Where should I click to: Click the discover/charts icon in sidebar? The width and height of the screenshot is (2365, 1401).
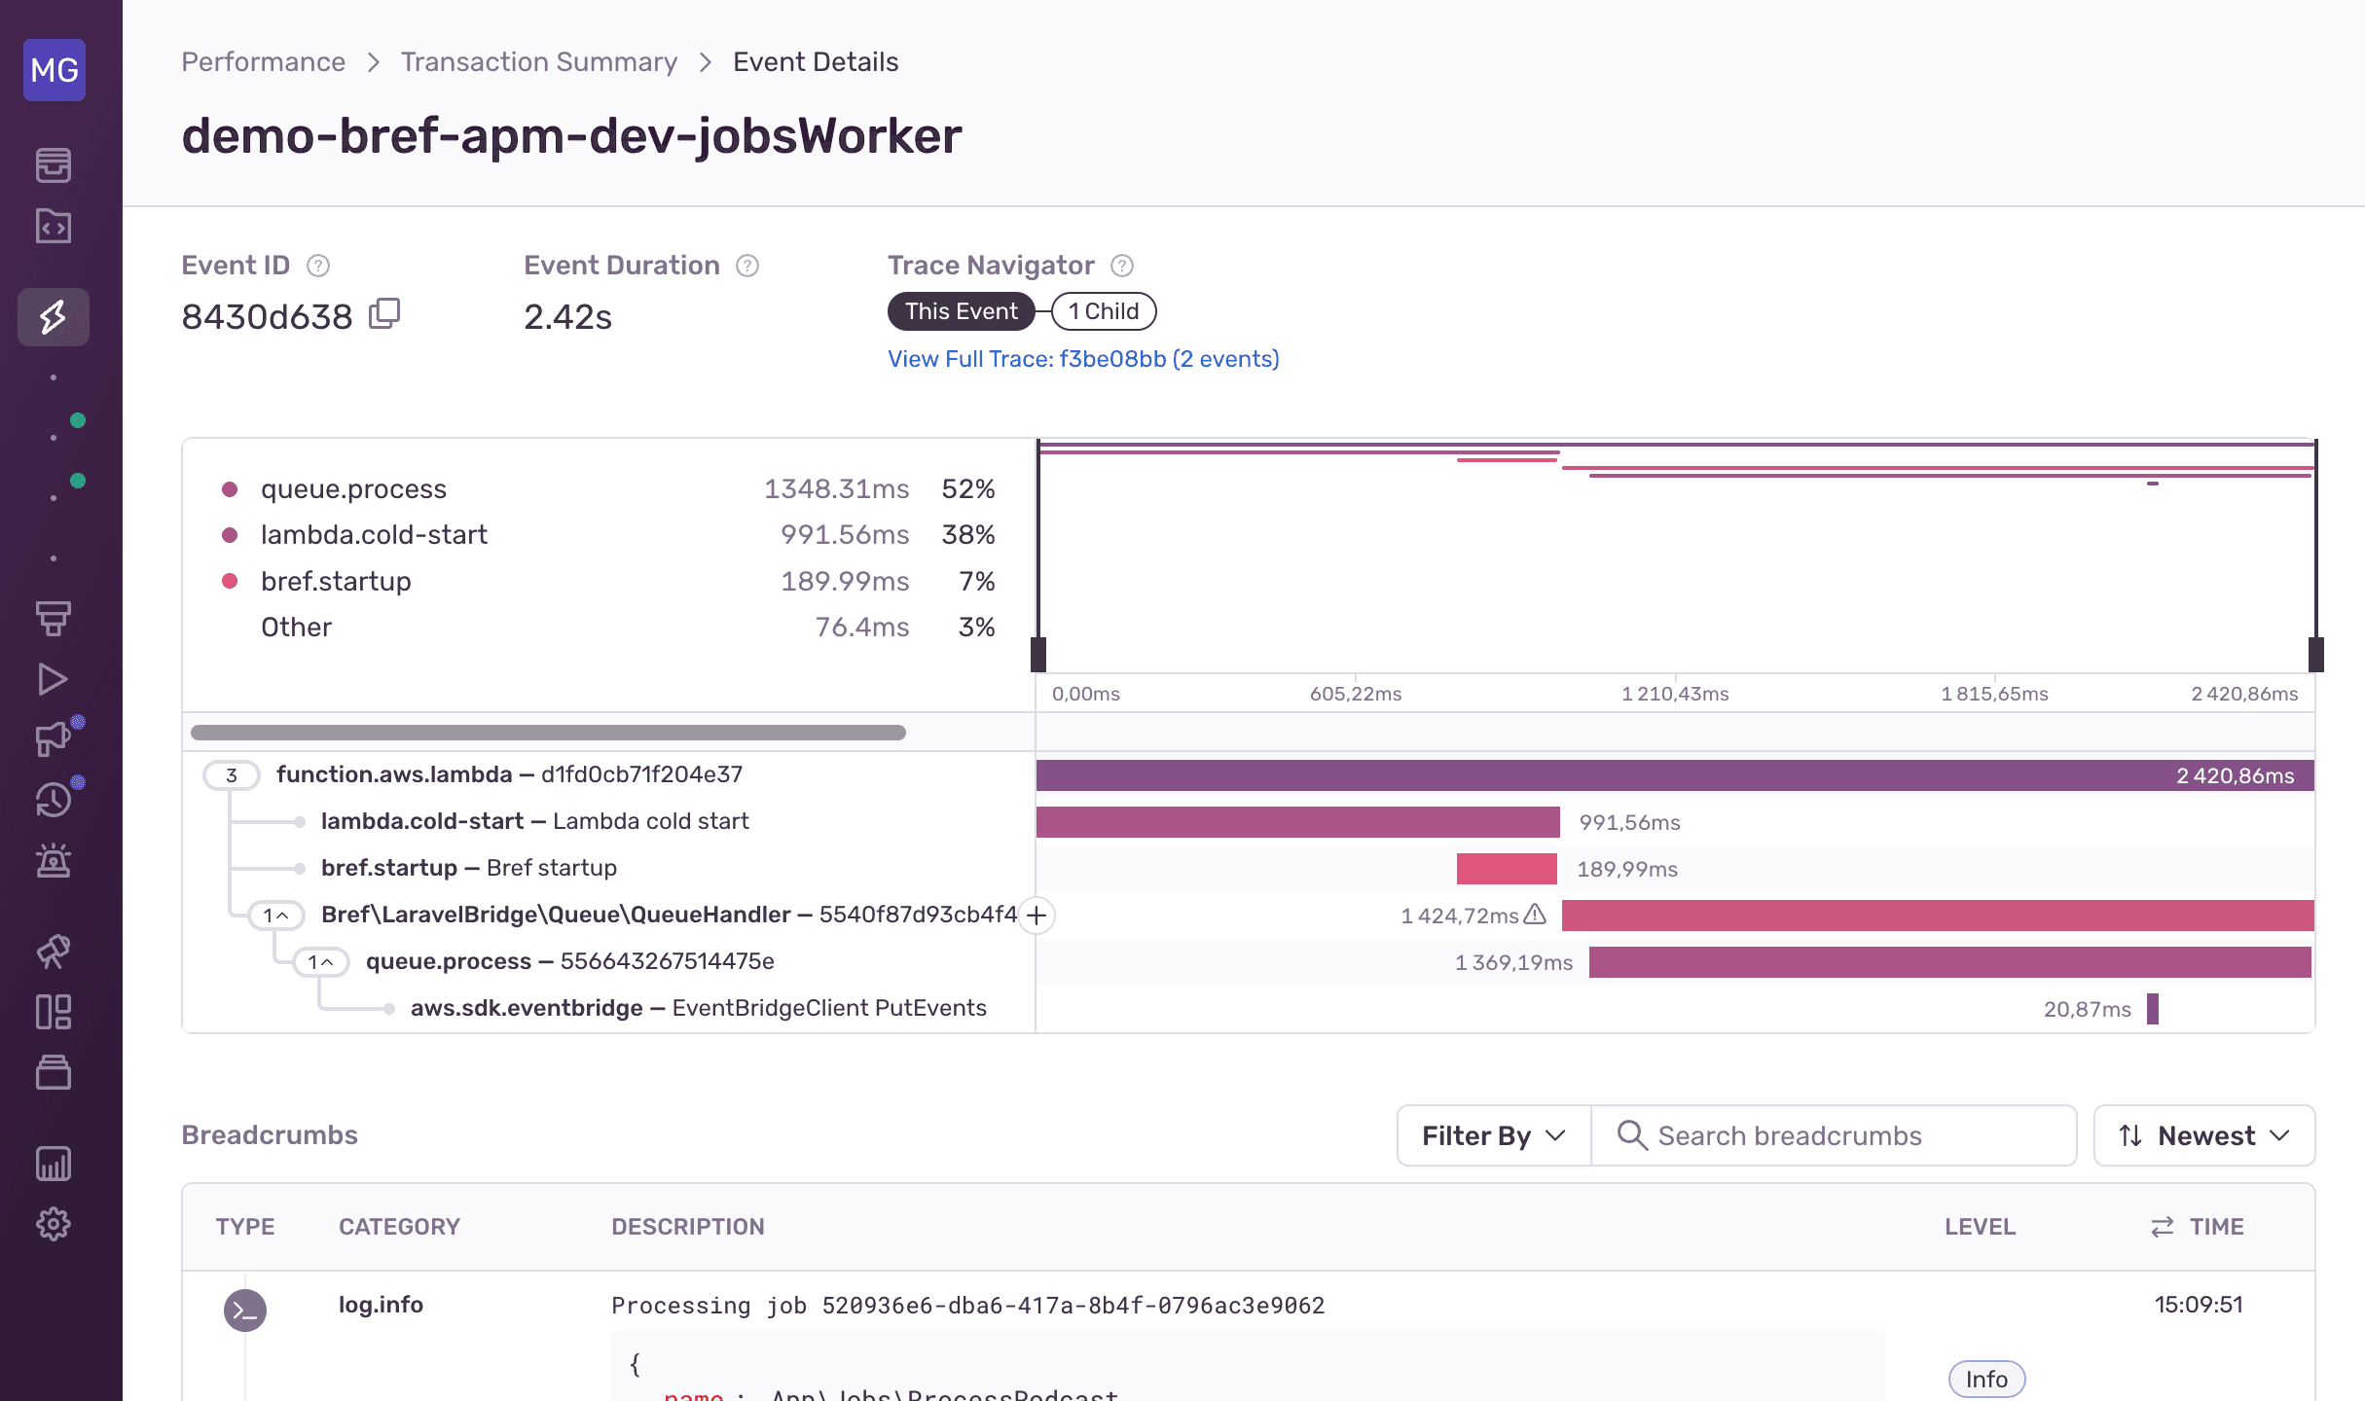coord(54,1163)
